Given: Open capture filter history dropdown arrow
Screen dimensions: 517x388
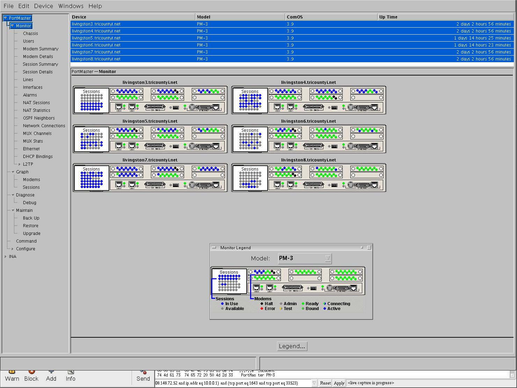Looking at the screenshot, I should coord(314,383).
